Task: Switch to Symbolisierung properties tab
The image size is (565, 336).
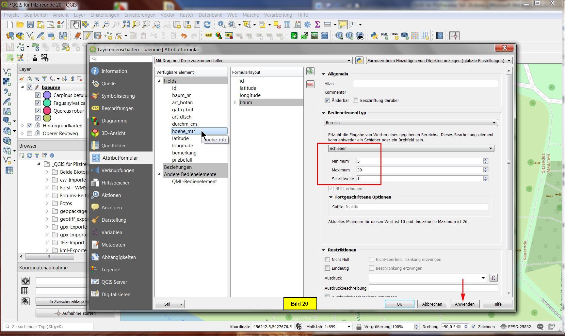Action: click(118, 96)
